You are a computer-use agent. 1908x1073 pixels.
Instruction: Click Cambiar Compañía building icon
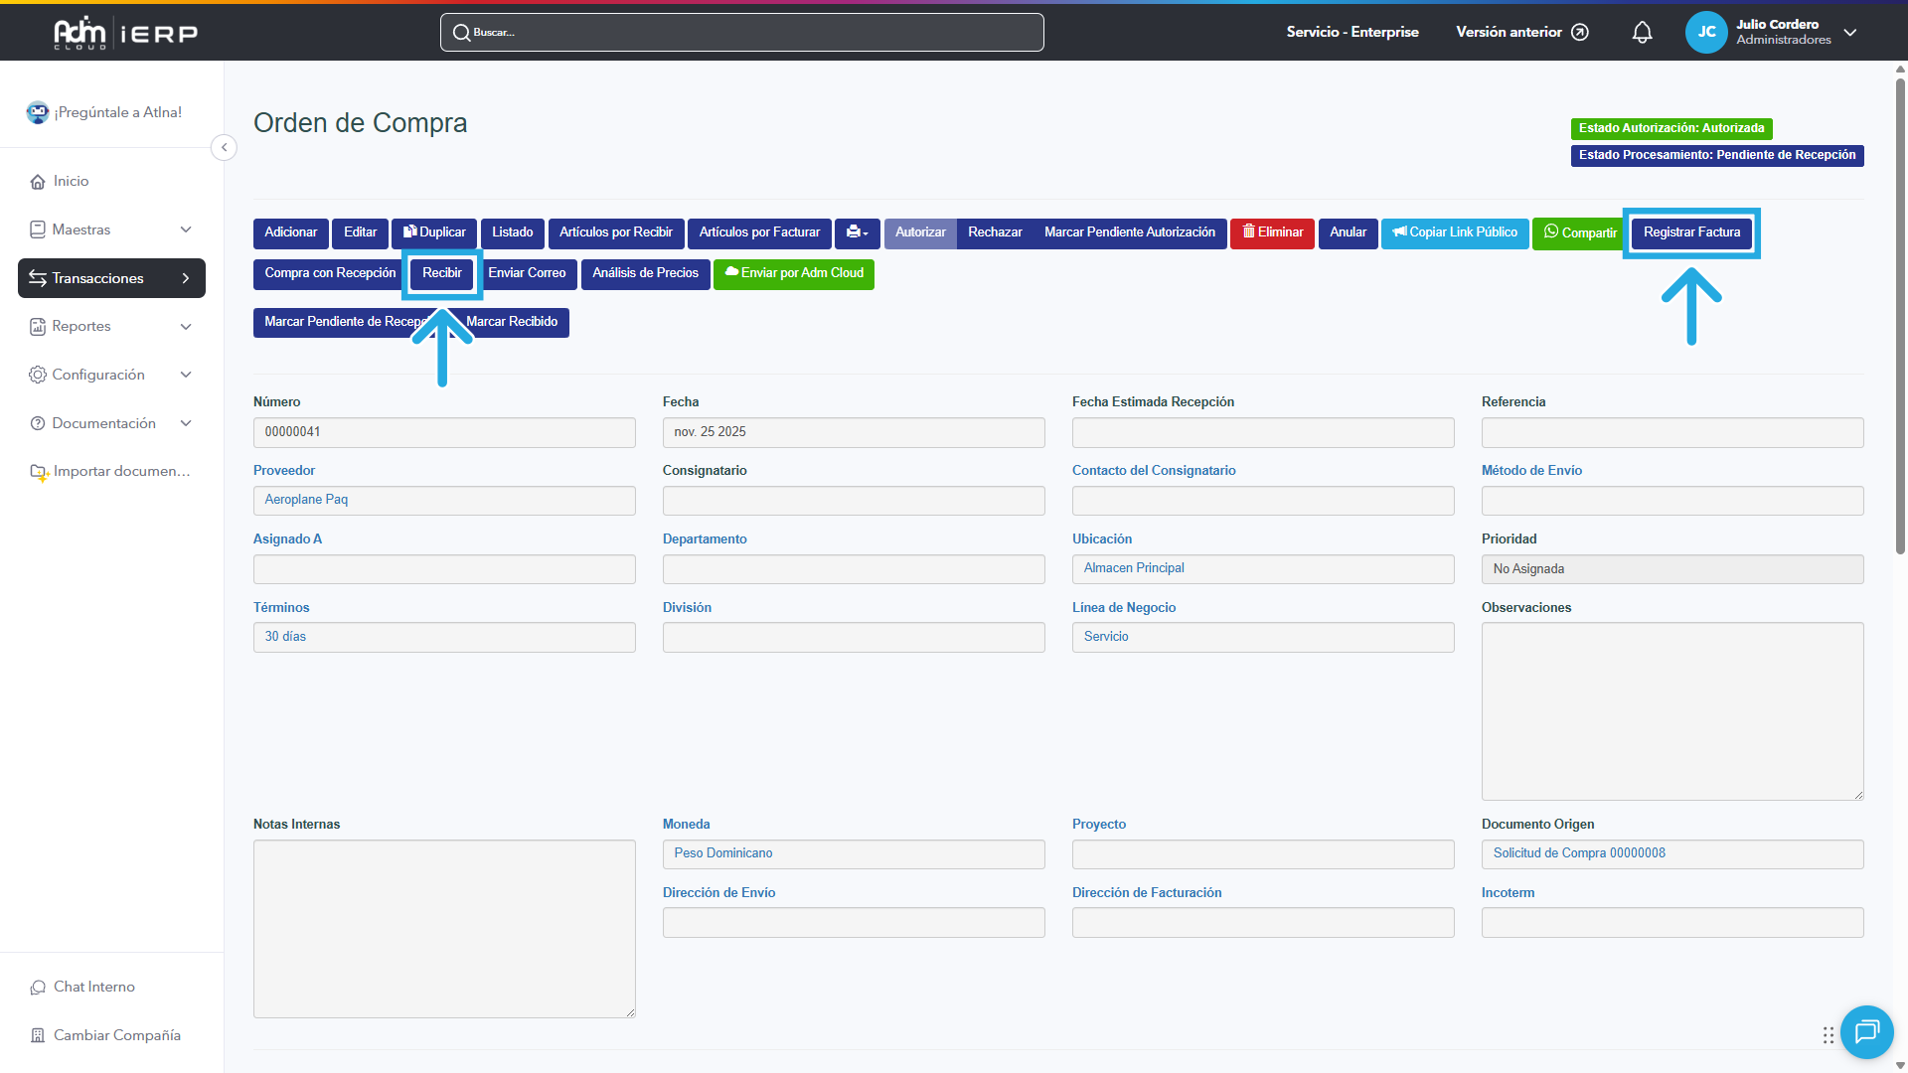coord(38,1035)
